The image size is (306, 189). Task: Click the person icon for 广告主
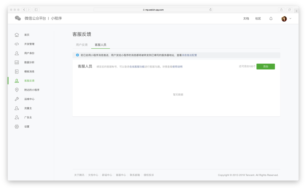pyautogui.click(x=17, y=117)
